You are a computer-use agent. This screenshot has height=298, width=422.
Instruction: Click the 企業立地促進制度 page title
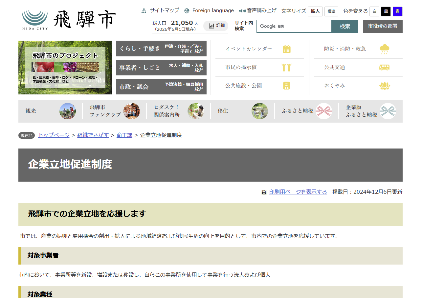(70, 165)
